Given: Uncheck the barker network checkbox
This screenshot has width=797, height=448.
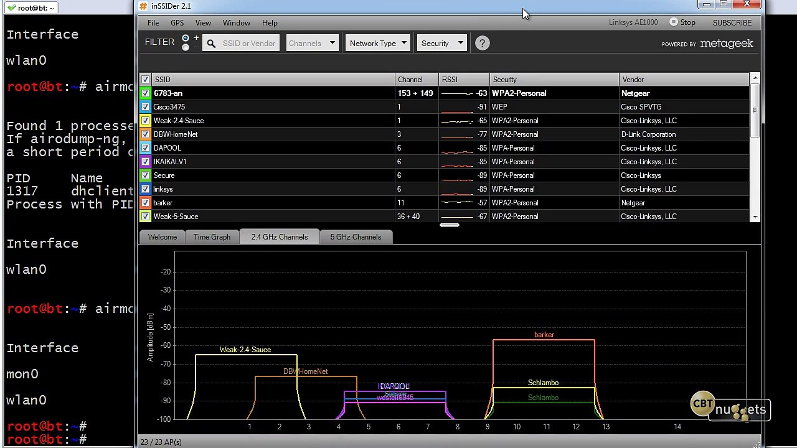Looking at the screenshot, I should 145,203.
